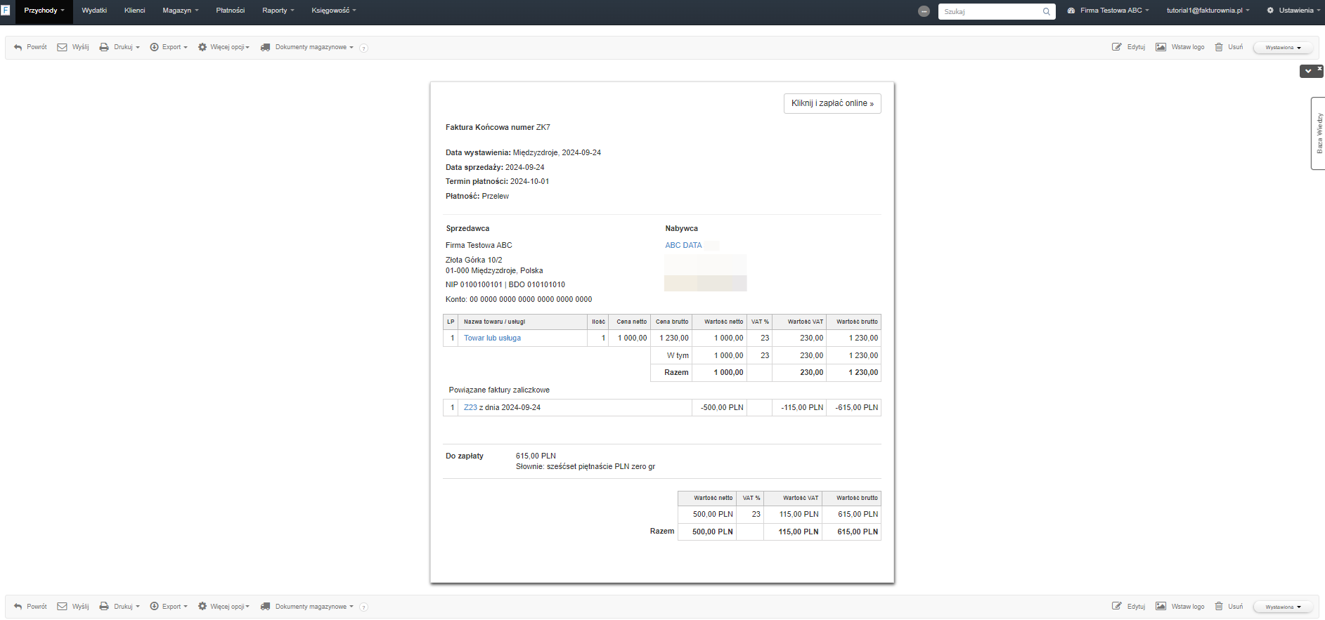This screenshot has height=620, width=1325.
Task: Open the Księgowość menu
Action: coord(334,11)
